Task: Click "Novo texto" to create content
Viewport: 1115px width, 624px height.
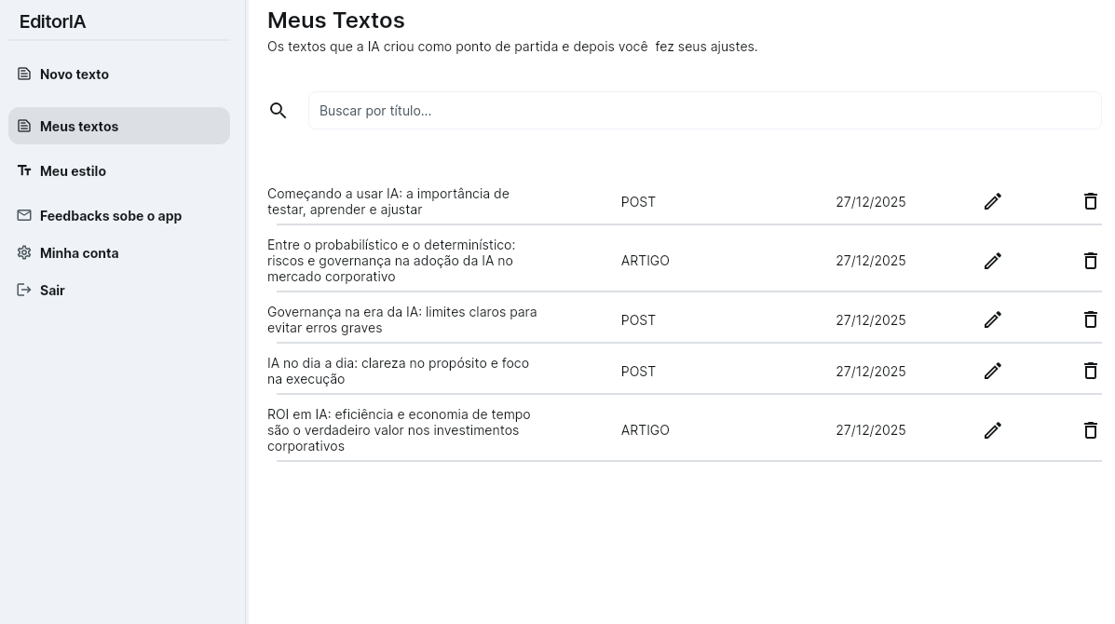Action: click(x=75, y=74)
